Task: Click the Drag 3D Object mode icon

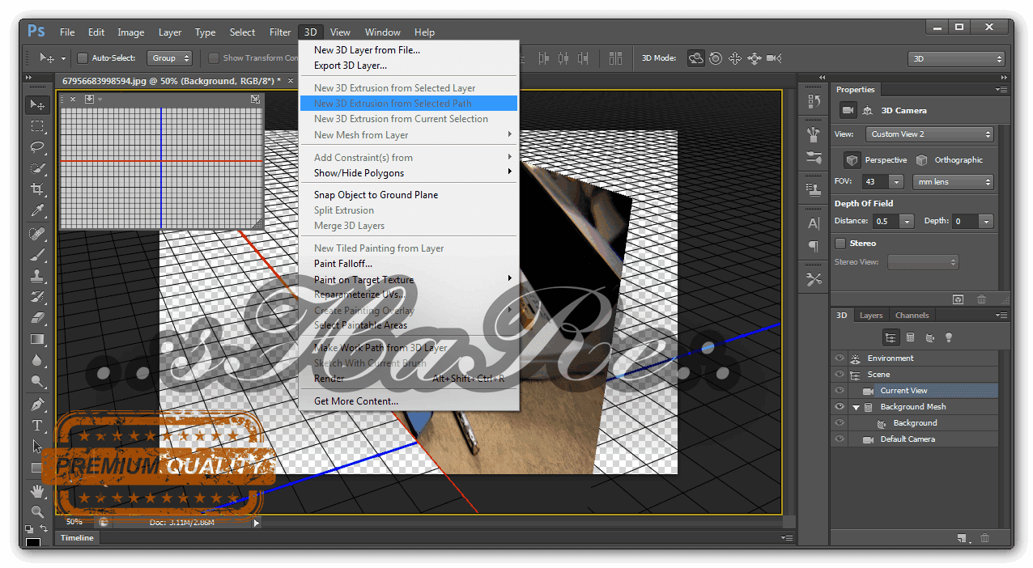Action: pos(735,58)
